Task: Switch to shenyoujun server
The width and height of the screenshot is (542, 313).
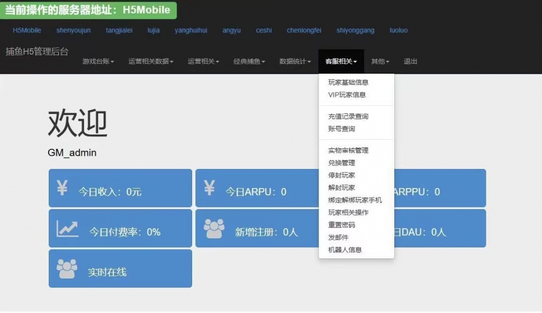Action: (73, 30)
